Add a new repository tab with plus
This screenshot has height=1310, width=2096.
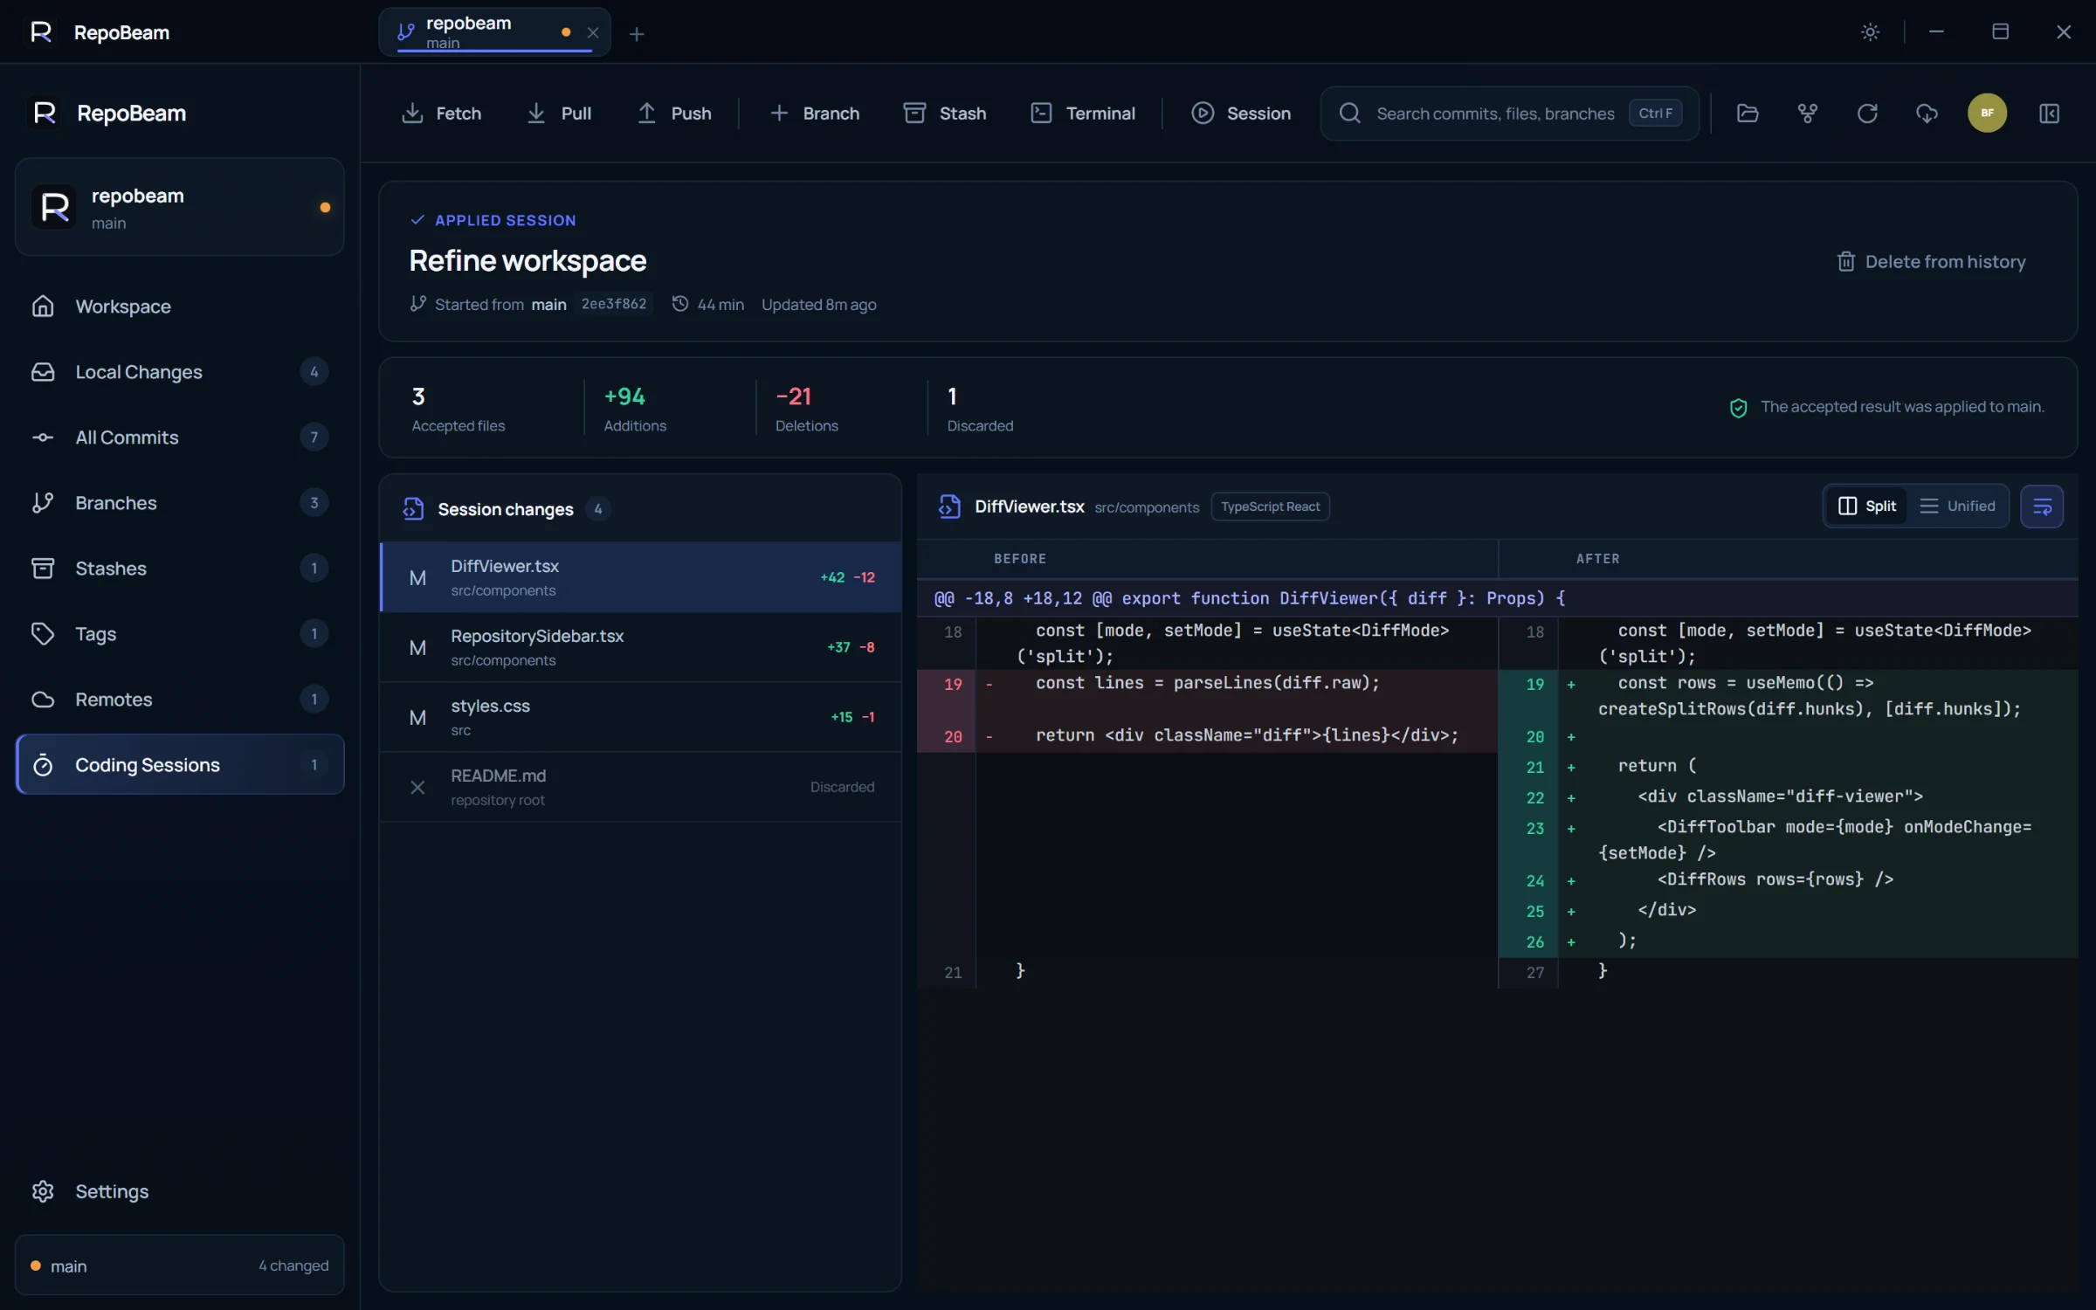(637, 34)
